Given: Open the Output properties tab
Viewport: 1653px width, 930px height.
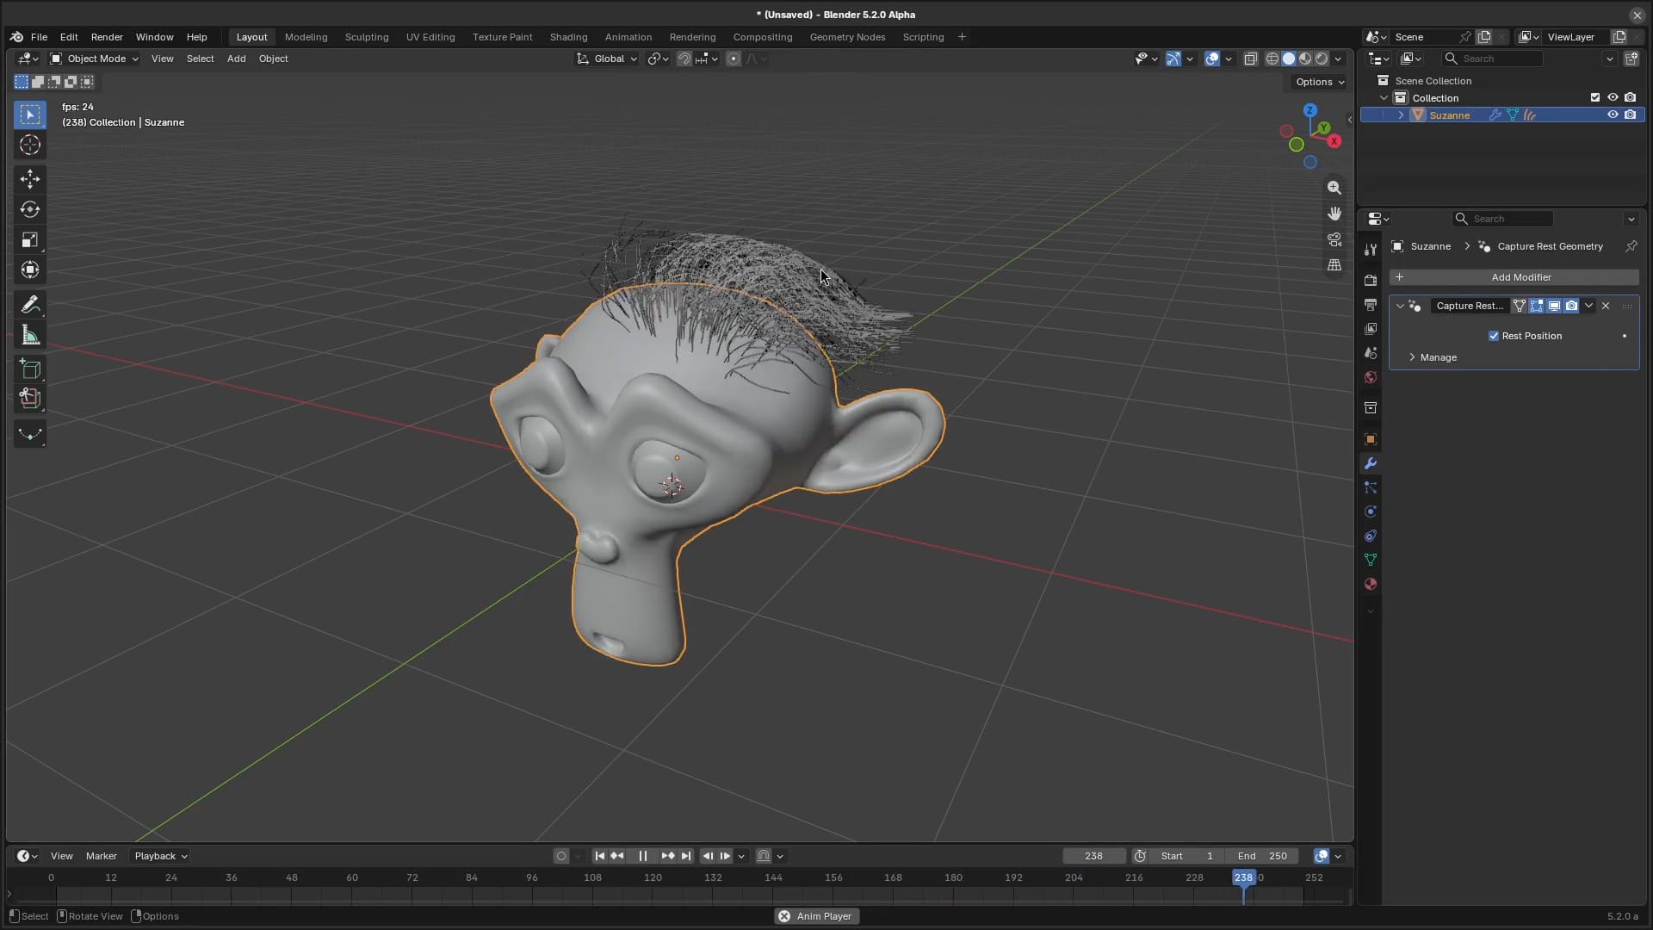Looking at the screenshot, I should pyautogui.click(x=1371, y=305).
